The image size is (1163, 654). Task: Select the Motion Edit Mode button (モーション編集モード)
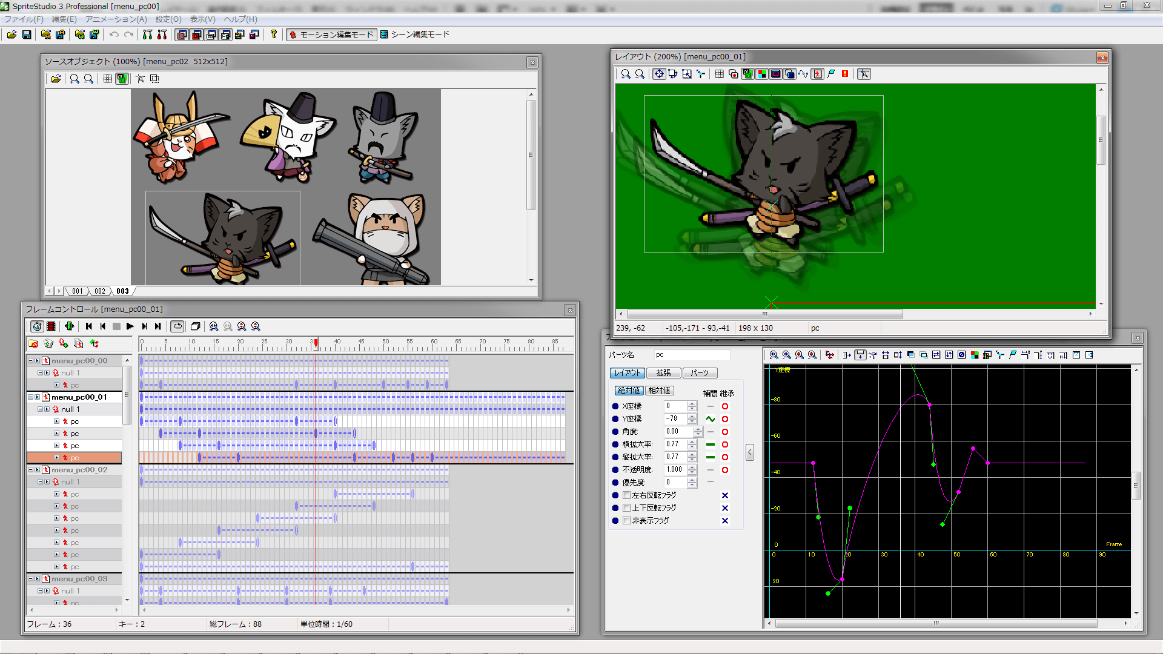[x=331, y=35]
